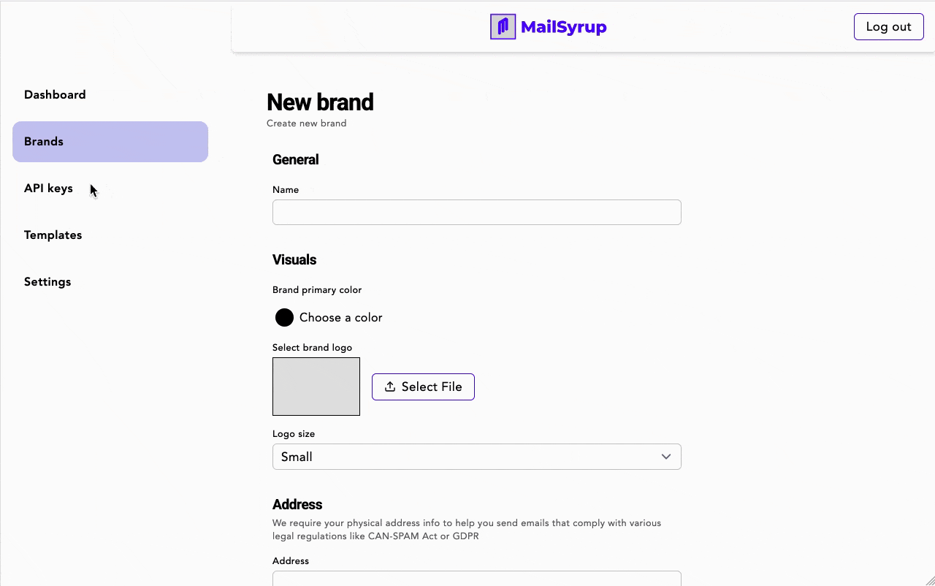Click into the Address input field
The height and width of the screenshot is (586, 935).
(x=476, y=579)
